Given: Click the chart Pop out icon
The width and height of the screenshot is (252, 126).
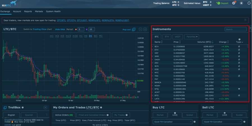Looking at the screenshot, I should point(133,29).
